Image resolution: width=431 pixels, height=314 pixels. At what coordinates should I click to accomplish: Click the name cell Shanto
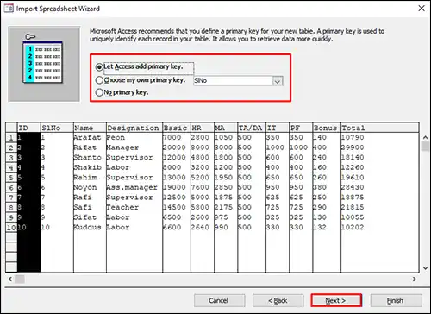click(x=87, y=157)
